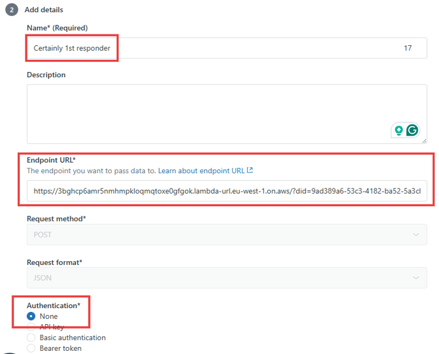
Task: Open the Learn about endpoint URL link
Action: click(x=201, y=171)
